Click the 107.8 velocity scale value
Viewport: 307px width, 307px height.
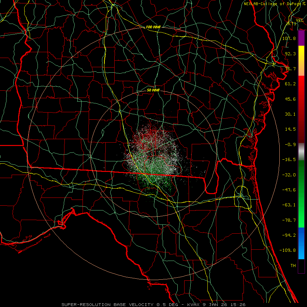click(289, 38)
